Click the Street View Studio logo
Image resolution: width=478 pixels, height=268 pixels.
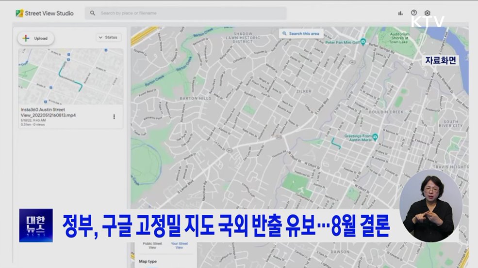pyautogui.click(x=45, y=14)
